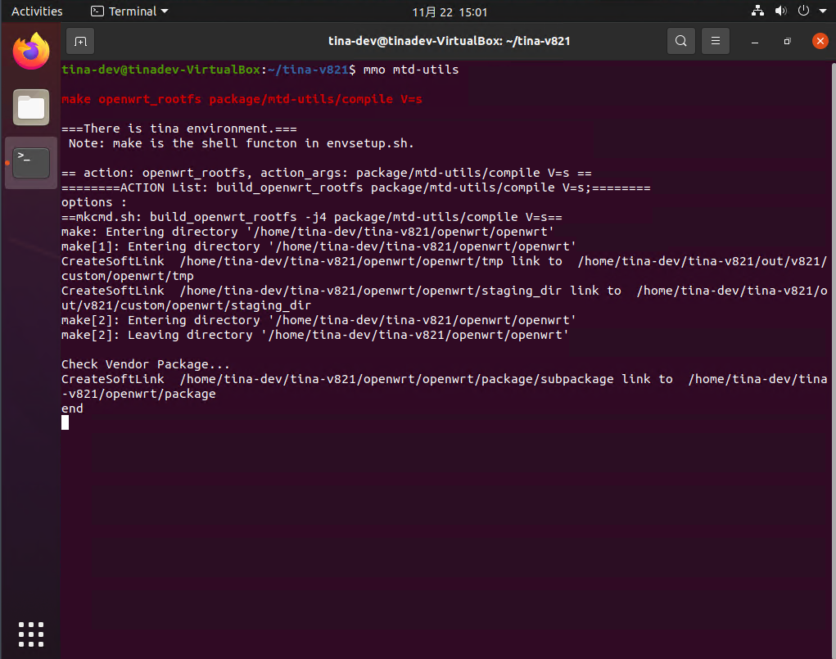
Task: Click the Activities overview button
Action: 37,11
